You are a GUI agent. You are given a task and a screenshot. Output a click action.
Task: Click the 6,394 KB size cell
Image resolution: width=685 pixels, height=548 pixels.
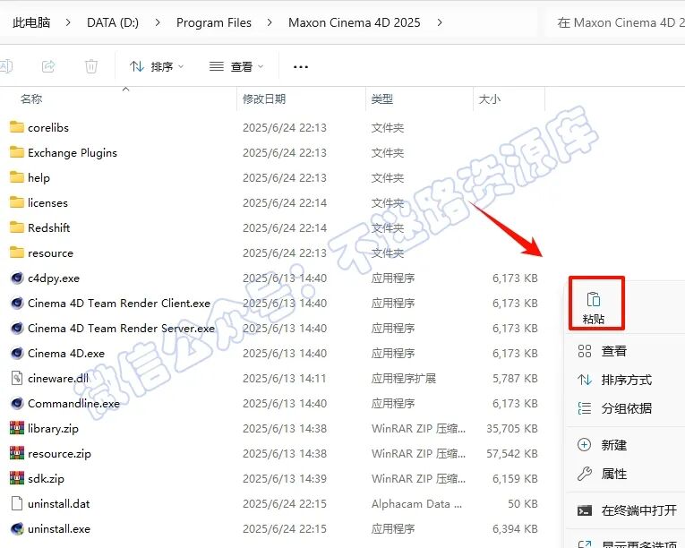[515, 529]
